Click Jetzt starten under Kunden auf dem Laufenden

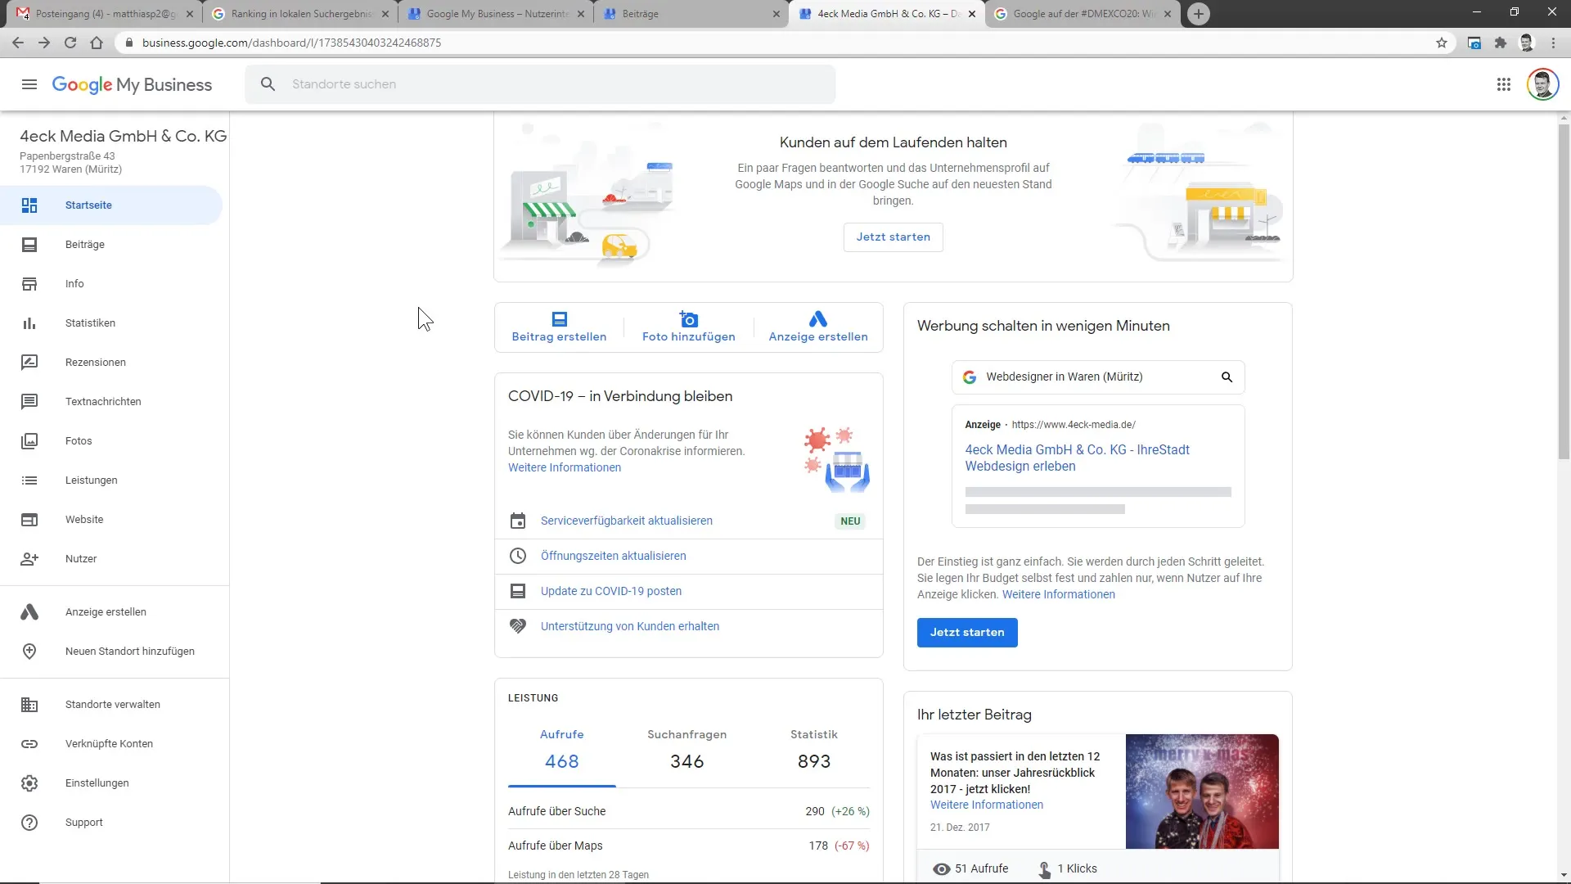coord(893,237)
